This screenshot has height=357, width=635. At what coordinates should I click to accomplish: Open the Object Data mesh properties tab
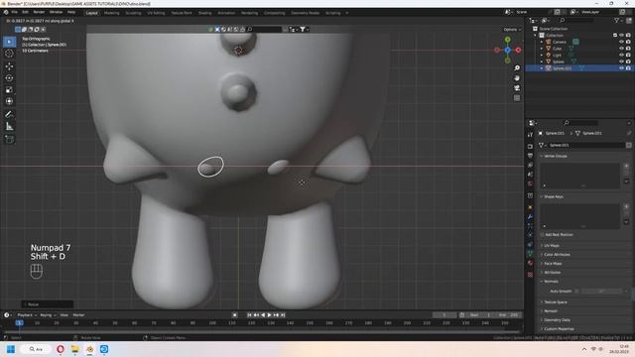click(530, 254)
